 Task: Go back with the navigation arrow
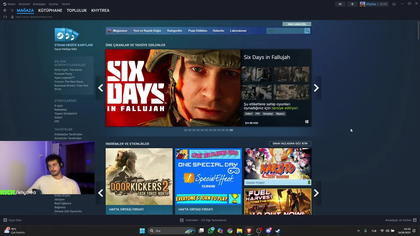5,10
